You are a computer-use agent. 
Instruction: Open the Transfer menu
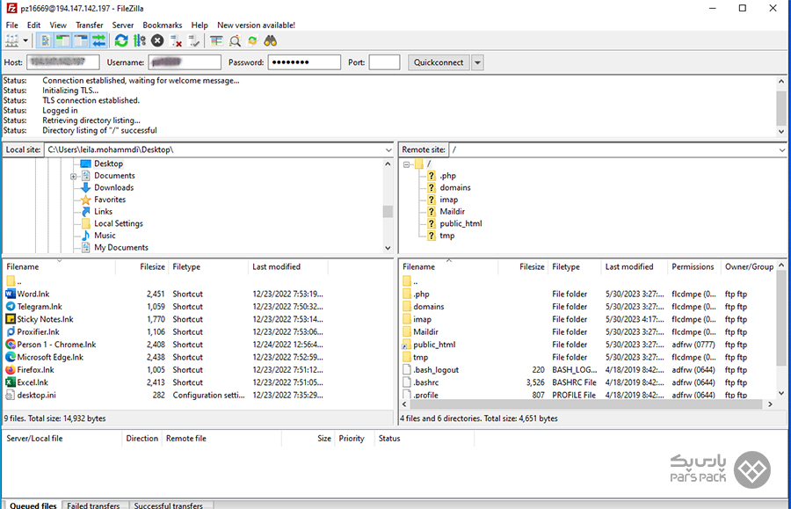[x=90, y=25]
